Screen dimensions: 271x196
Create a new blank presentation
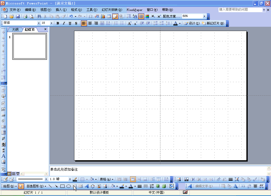pos(5,16)
